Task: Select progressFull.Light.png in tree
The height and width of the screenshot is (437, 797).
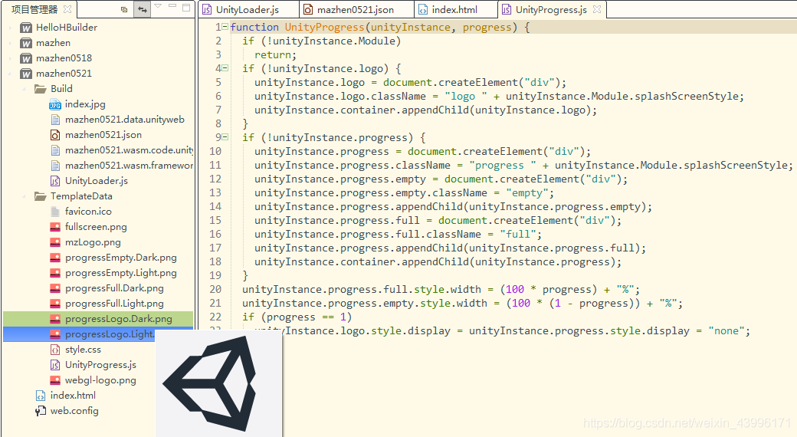Action: 114,303
